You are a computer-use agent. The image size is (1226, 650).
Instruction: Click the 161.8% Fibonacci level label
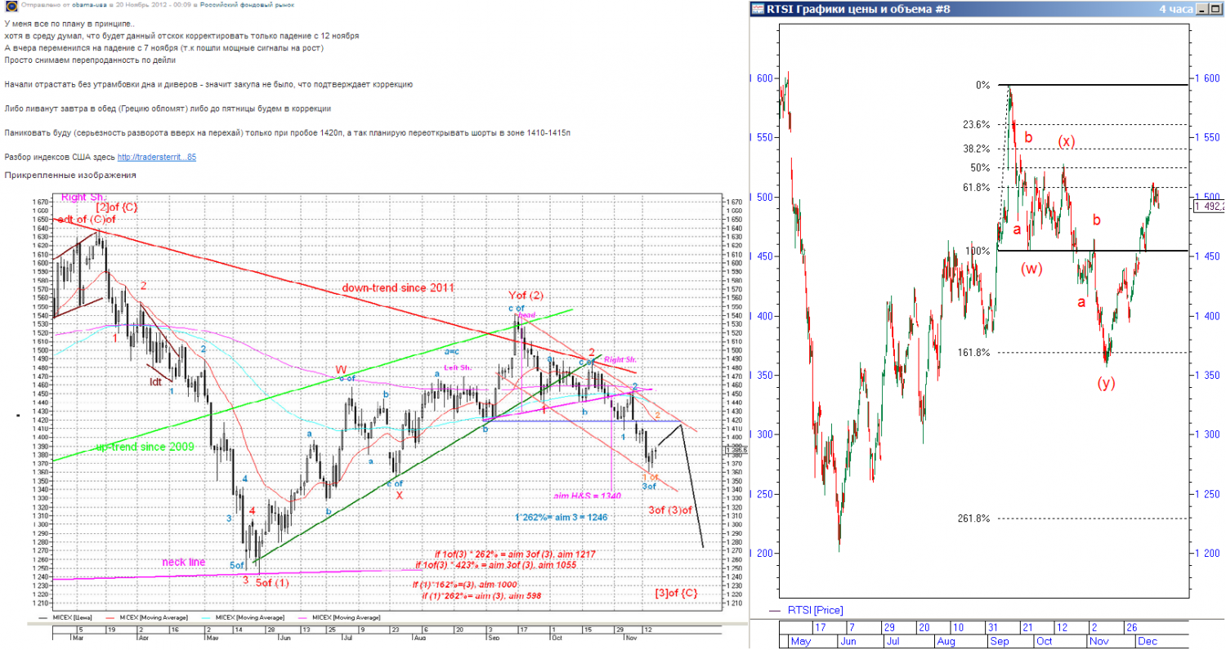click(x=974, y=353)
